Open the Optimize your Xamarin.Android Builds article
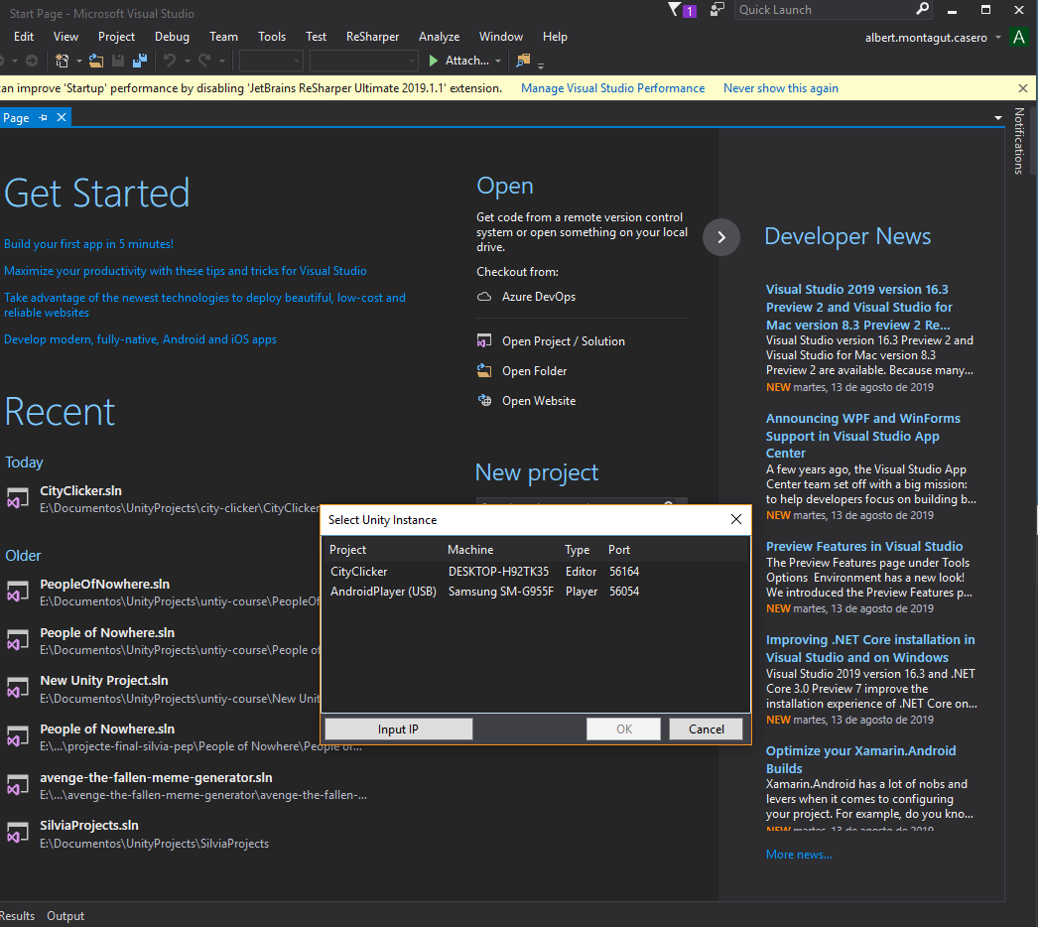 [860, 759]
